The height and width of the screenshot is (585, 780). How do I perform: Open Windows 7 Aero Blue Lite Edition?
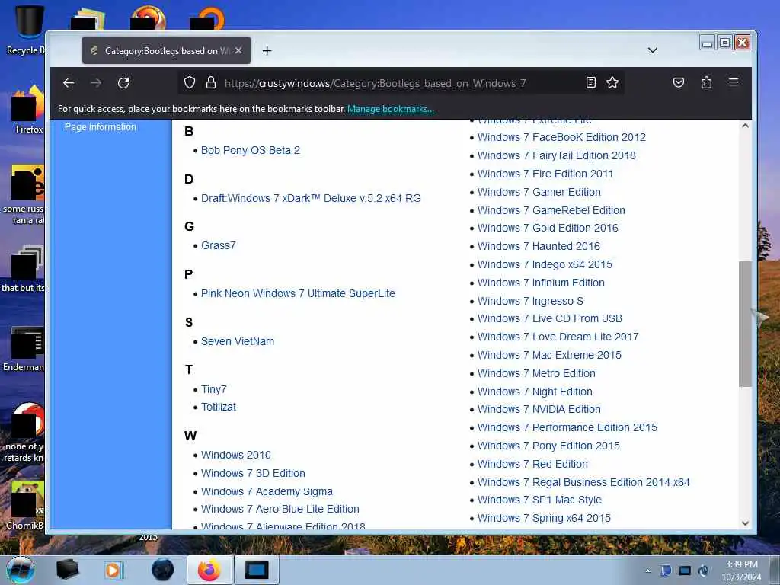coord(280,509)
